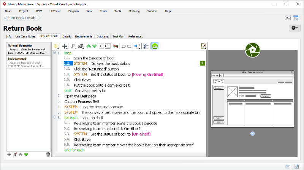Open the Modeling menu

coord(134,11)
